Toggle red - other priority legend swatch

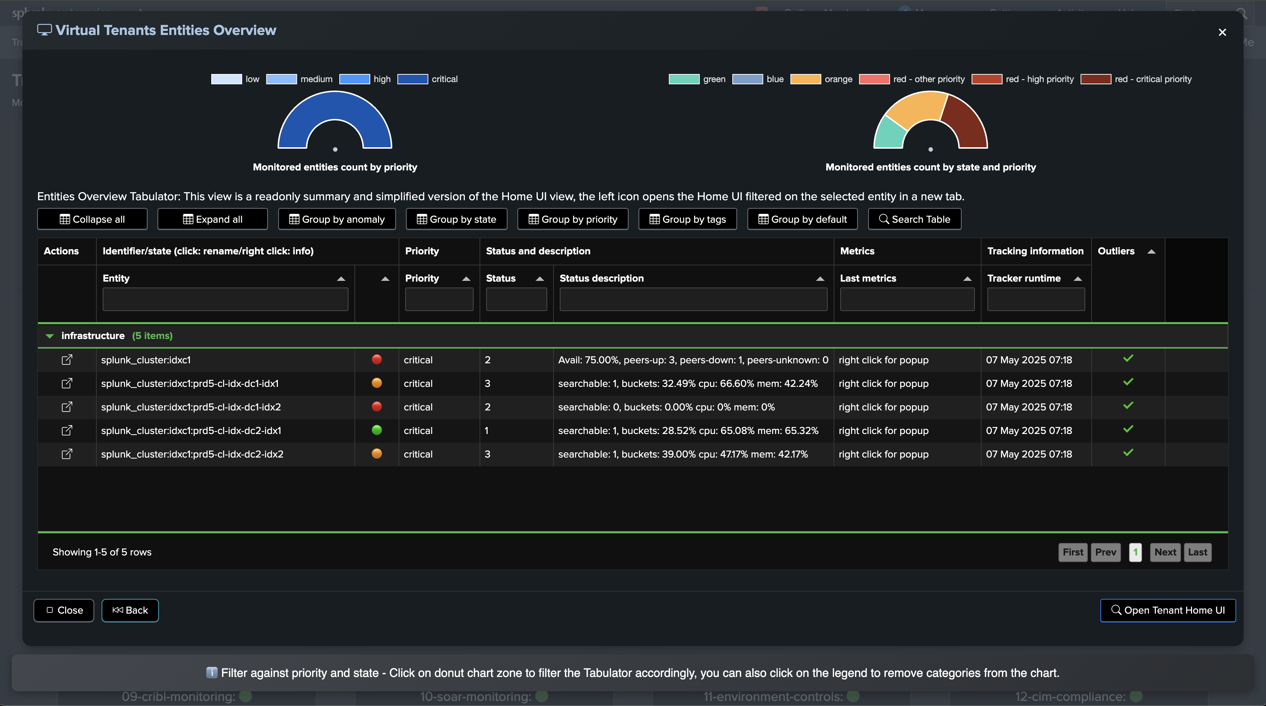click(874, 79)
